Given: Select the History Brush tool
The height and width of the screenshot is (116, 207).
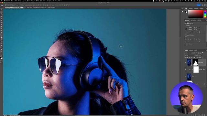Looking at the screenshot, I should tap(1, 31).
